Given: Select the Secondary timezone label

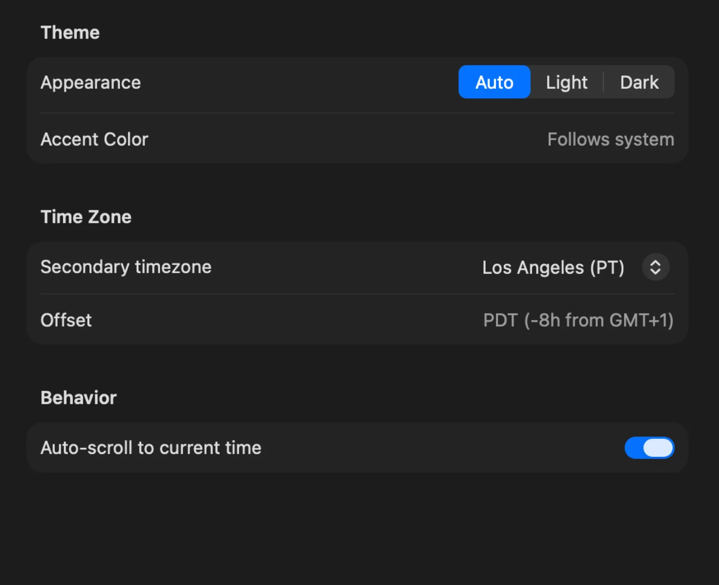Looking at the screenshot, I should (x=126, y=267).
